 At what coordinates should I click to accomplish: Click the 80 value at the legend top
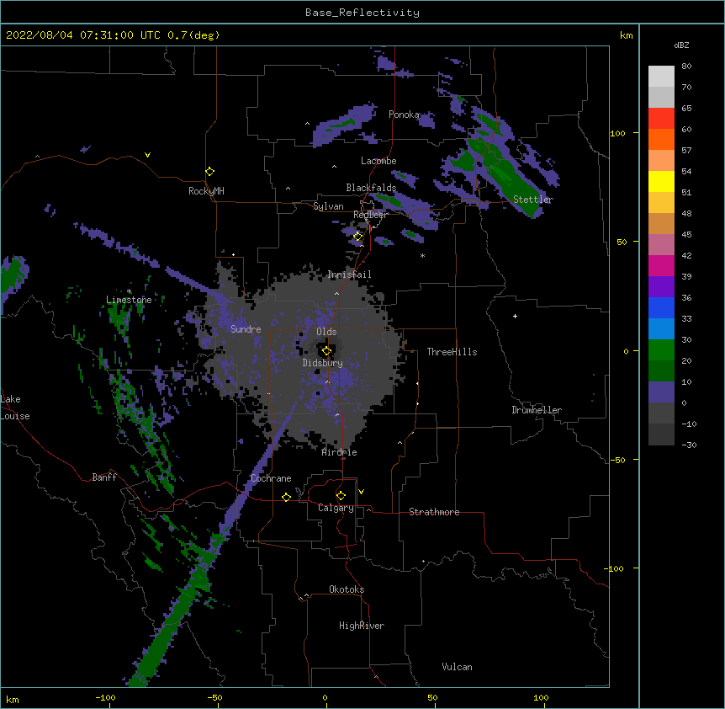[x=686, y=67]
